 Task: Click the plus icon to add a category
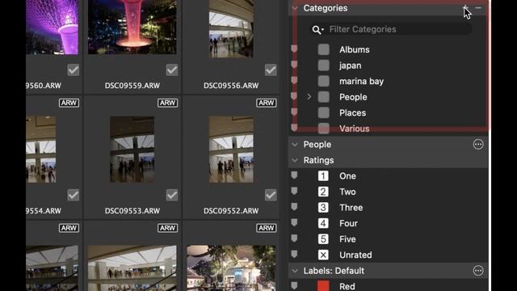465,7
